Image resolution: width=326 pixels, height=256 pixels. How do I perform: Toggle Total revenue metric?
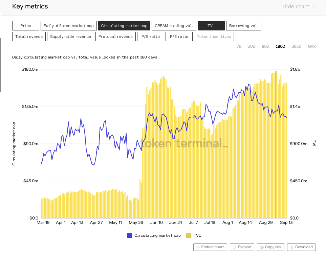29,37
